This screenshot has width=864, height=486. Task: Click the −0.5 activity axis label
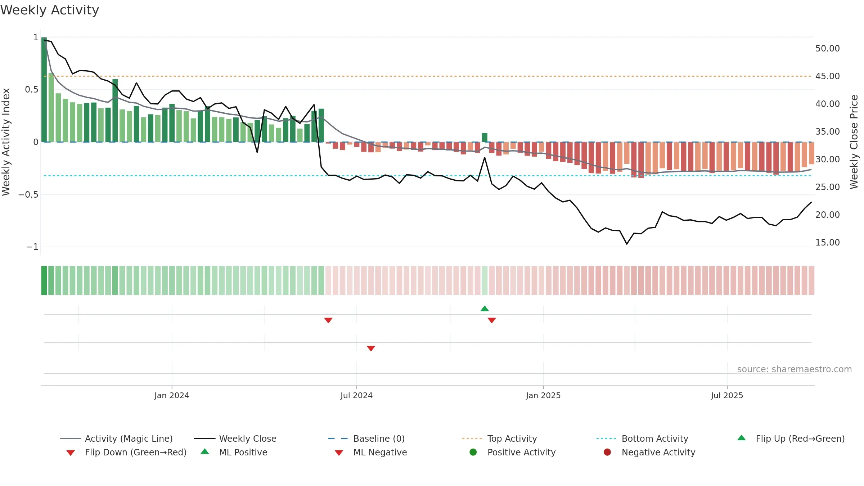(28, 194)
